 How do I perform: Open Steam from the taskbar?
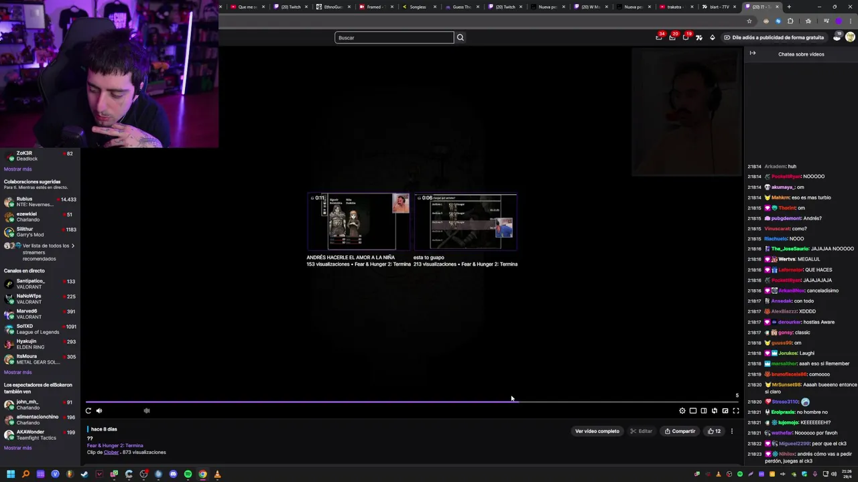(84, 474)
